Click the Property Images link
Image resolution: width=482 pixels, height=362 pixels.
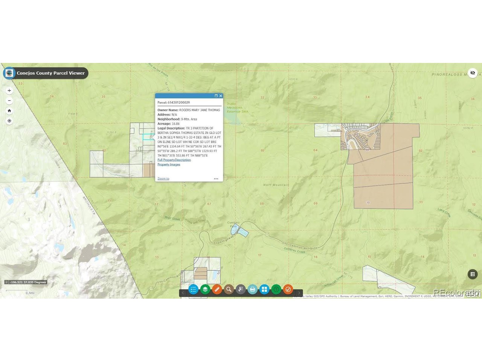coord(169,164)
